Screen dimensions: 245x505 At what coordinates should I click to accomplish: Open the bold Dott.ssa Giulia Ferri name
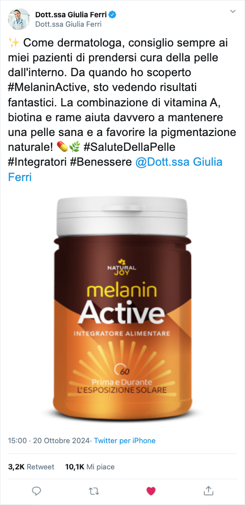pos(72,15)
